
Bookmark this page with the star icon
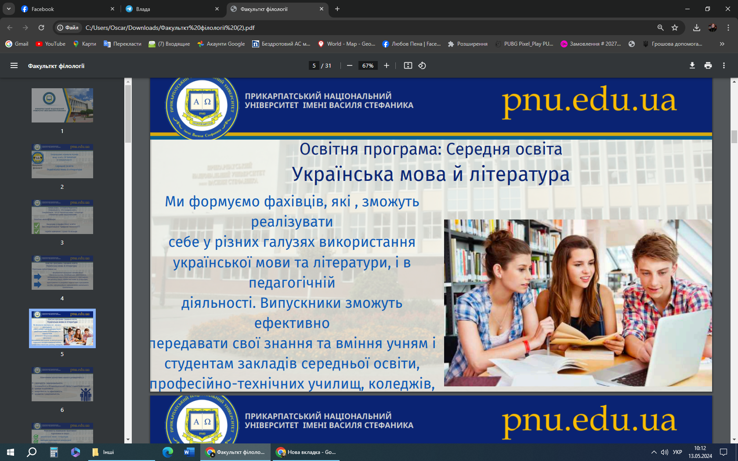675,28
